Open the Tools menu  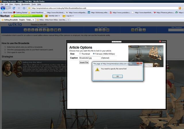point(34,4)
